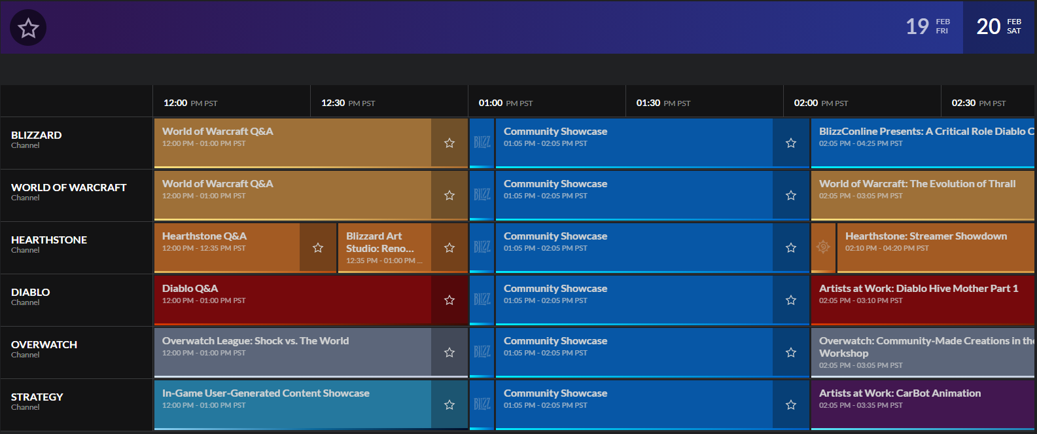Open the Hearthstone Q&A event
1037x434 pixels.
pos(227,247)
